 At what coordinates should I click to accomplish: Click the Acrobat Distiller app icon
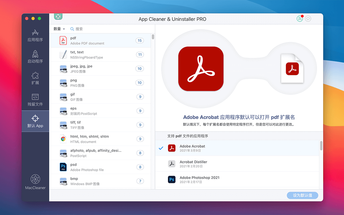point(172,164)
